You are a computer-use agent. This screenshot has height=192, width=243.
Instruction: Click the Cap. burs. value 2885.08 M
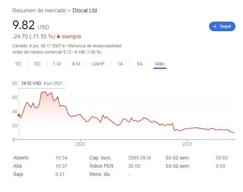point(140,158)
